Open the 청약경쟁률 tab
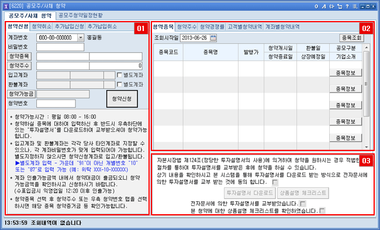The height and width of the screenshot is (230, 380). [x=212, y=27]
